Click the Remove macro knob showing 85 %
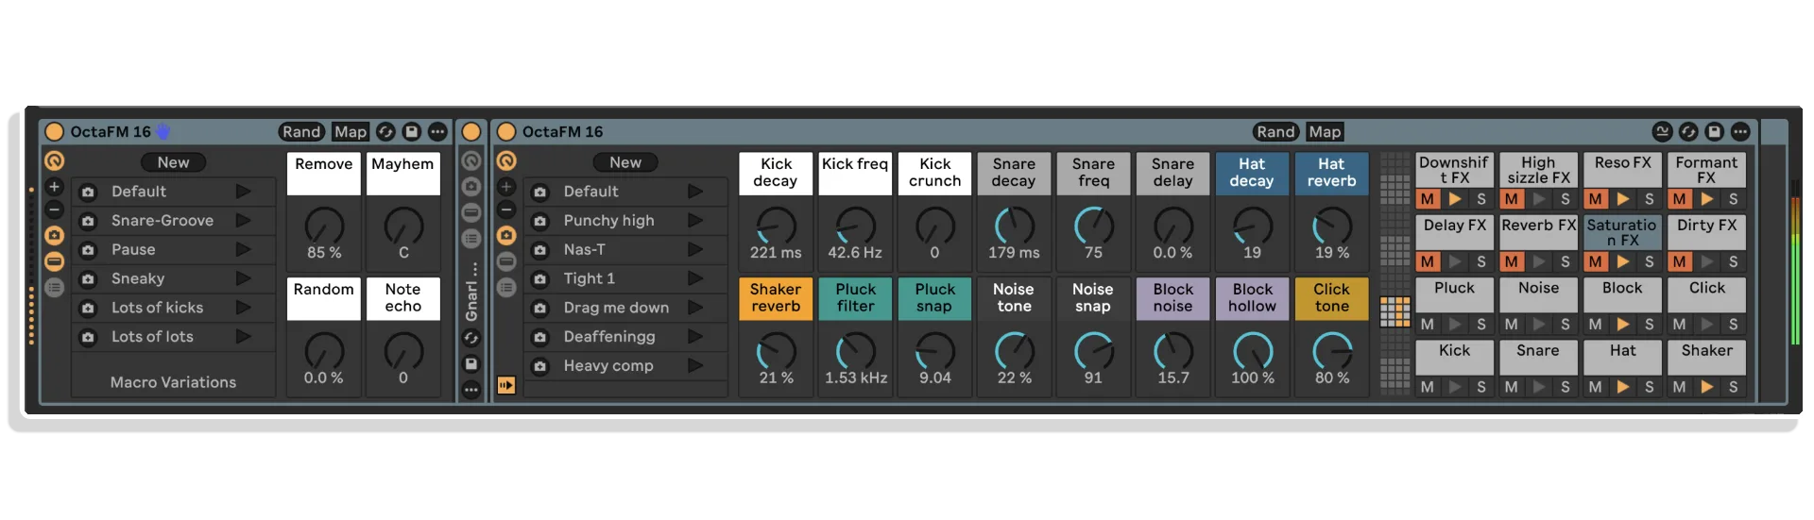Viewport: 1814px width, 520px height. 324,226
